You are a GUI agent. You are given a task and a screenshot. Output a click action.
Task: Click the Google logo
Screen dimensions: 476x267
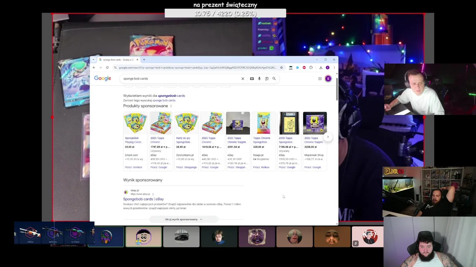[x=103, y=79]
